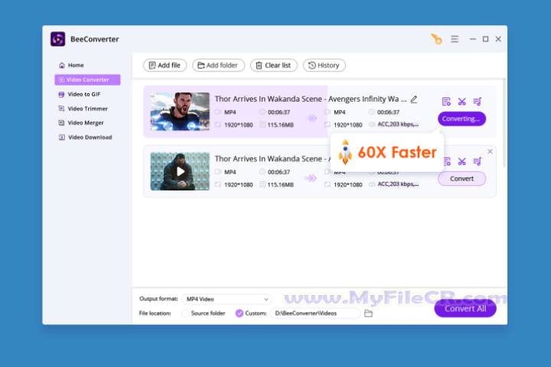Click the audio track icon above Convert button

[478, 161]
